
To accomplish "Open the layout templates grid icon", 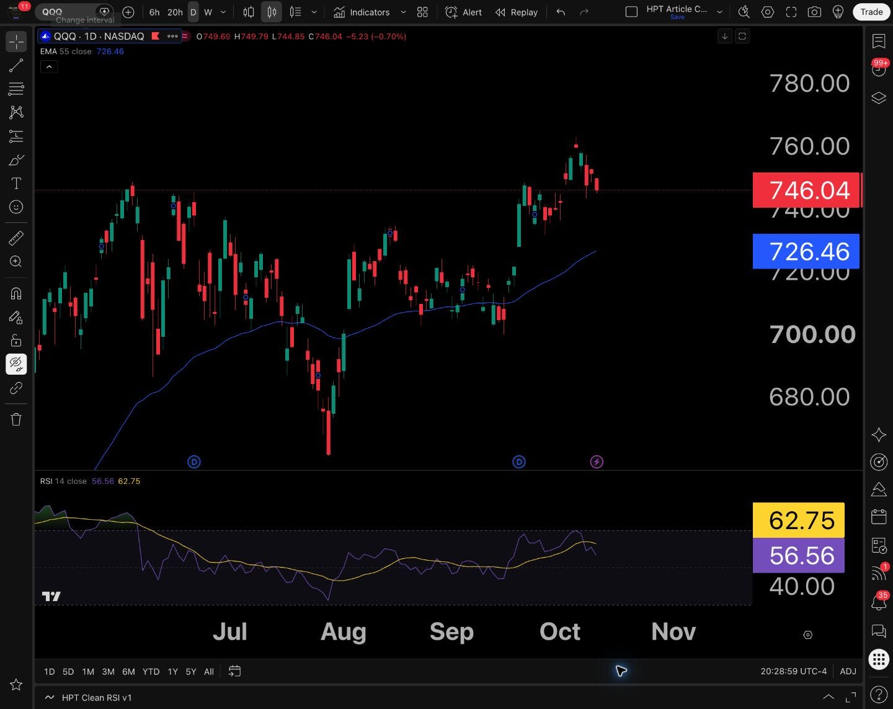I will pyautogui.click(x=422, y=12).
